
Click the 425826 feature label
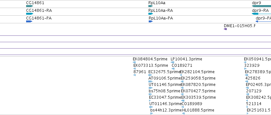pos(253,78)
